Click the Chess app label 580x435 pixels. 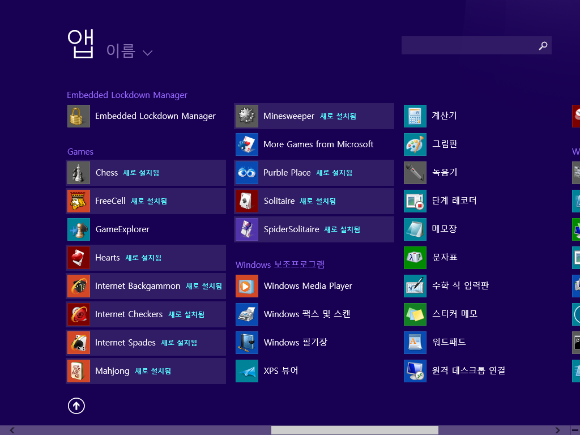coord(106,173)
